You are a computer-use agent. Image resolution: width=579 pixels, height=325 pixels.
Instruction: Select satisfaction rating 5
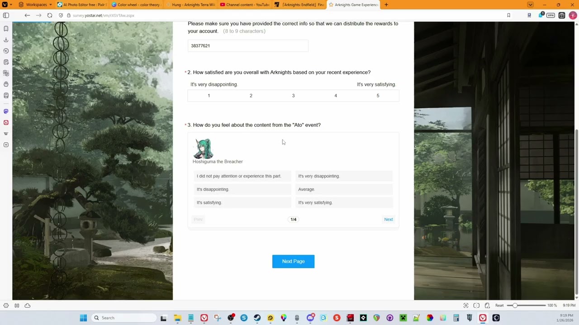(378, 96)
